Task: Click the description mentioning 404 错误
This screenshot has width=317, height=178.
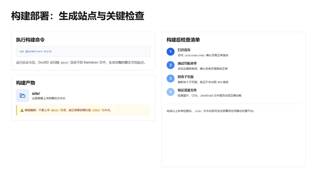Action: pyautogui.click(x=203, y=82)
